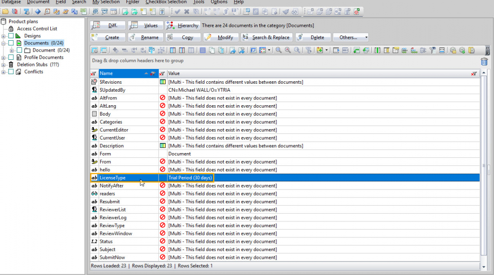Open dropdown arrow beside the yellow-green grid icon
Viewport: 494px width, 275px height.
(x=326, y=50)
